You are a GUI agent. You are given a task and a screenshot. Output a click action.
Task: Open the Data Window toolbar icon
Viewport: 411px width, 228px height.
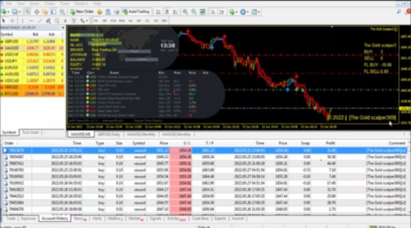(37, 12)
